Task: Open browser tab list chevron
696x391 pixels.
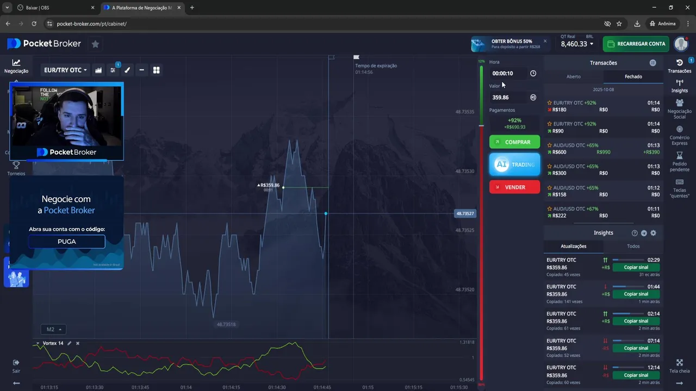Action: (7, 8)
